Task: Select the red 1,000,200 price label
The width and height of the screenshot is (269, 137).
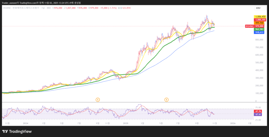Action: click(x=260, y=20)
